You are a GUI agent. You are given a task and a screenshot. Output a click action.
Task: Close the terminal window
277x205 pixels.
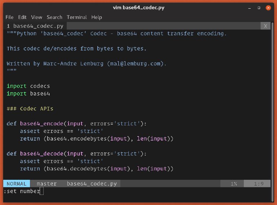click(268, 8)
